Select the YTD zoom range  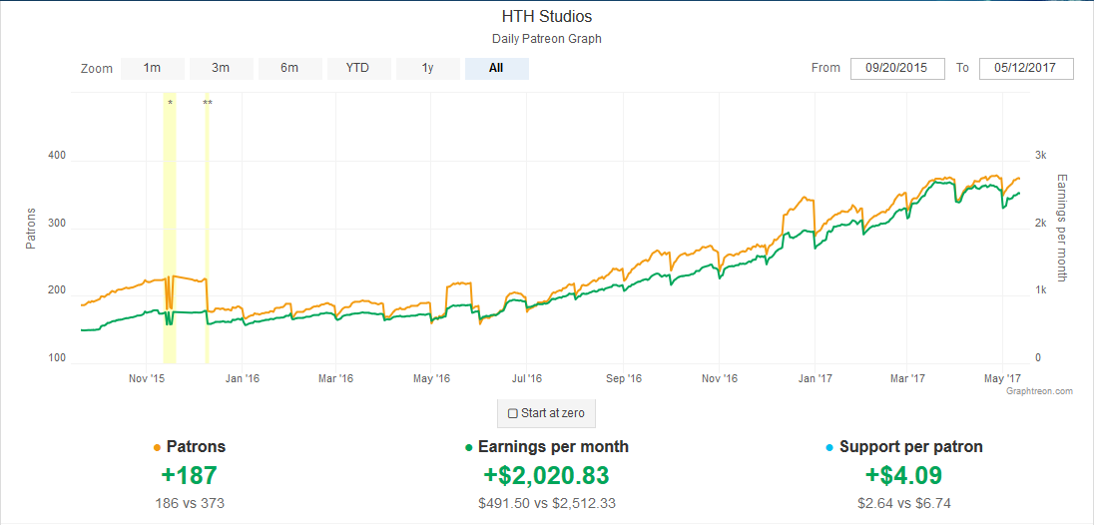click(358, 68)
